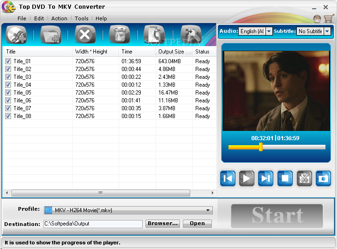This screenshot has width=337, height=249.
Task: Open the Tools menu
Action: (x=81, y=18)
